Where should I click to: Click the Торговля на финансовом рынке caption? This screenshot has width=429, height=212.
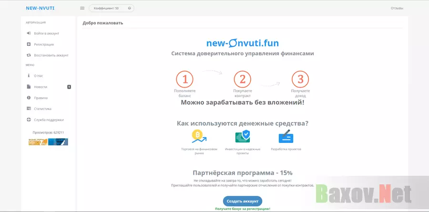point(199,151)
